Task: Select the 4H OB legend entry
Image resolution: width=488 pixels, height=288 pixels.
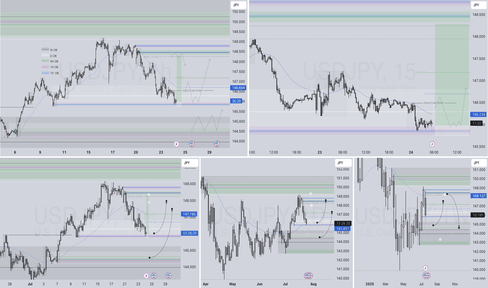Action: coord(50,61)
